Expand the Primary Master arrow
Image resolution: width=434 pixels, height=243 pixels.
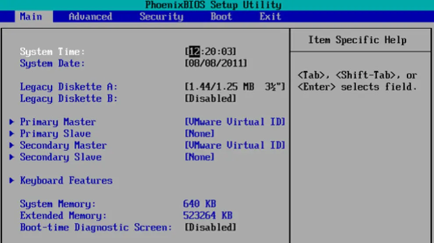[12, 122]
